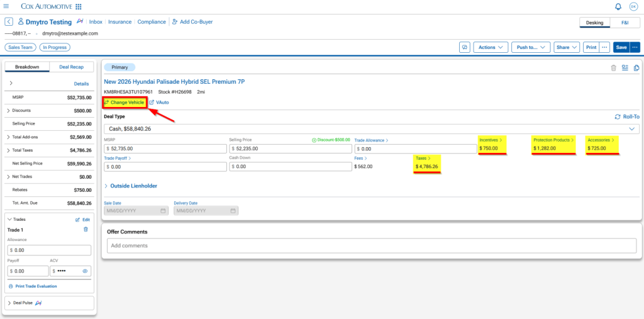This screenshot has width=644, height=319.
Task: Open the DK user avatar menu
Action: (x=634, y=6)
